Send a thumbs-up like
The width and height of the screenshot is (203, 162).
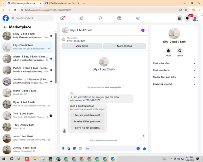point(145,149)
